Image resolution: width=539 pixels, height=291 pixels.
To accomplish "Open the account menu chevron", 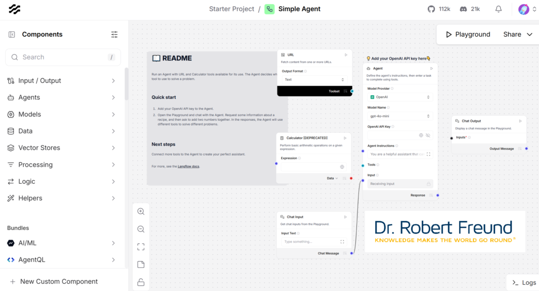I will (x=534, y=9).
